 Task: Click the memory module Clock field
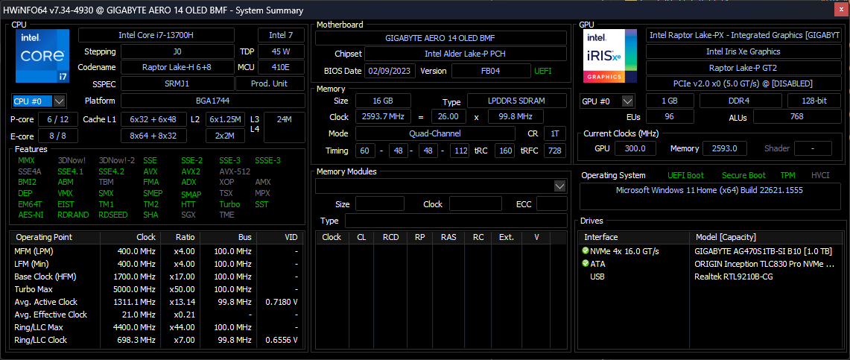pyautogui.click(x=475, y=204)
